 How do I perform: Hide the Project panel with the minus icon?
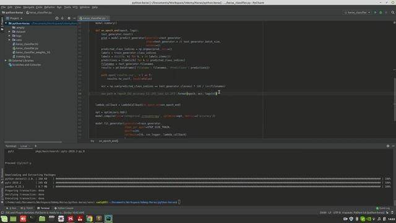point(74,18)
